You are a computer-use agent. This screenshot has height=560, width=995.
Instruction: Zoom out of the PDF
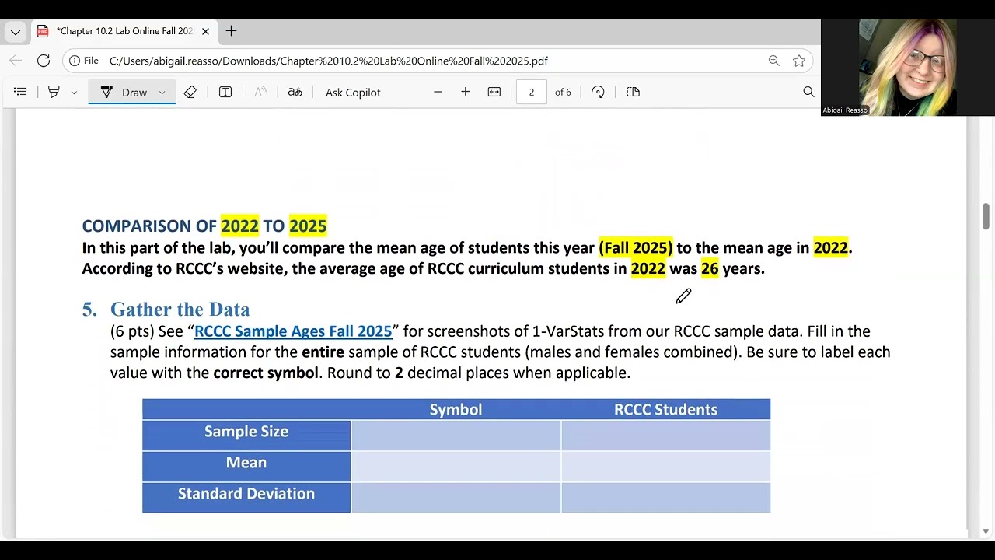coord(438,92)
